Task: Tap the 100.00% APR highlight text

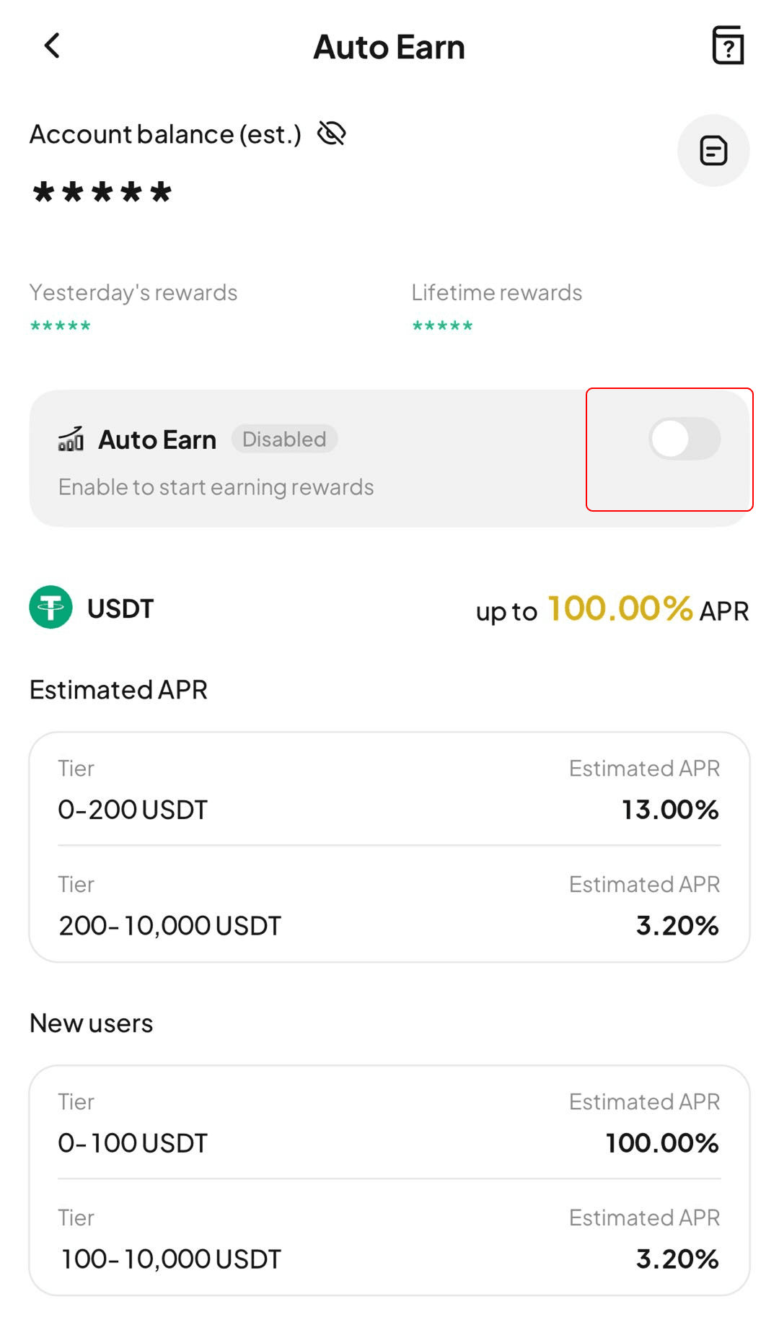Action: click(620, 608)
